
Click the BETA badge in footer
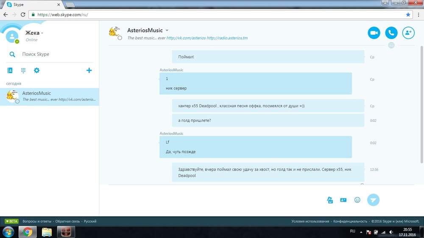pos(11,221)
